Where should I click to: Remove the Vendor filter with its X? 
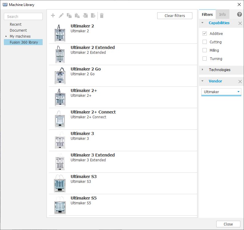240,81
